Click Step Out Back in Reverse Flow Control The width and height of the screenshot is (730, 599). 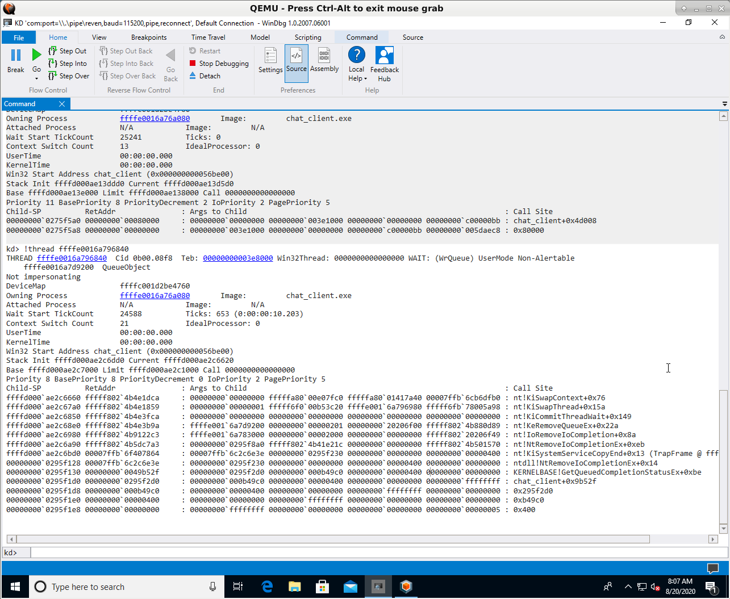click(126, 51)
